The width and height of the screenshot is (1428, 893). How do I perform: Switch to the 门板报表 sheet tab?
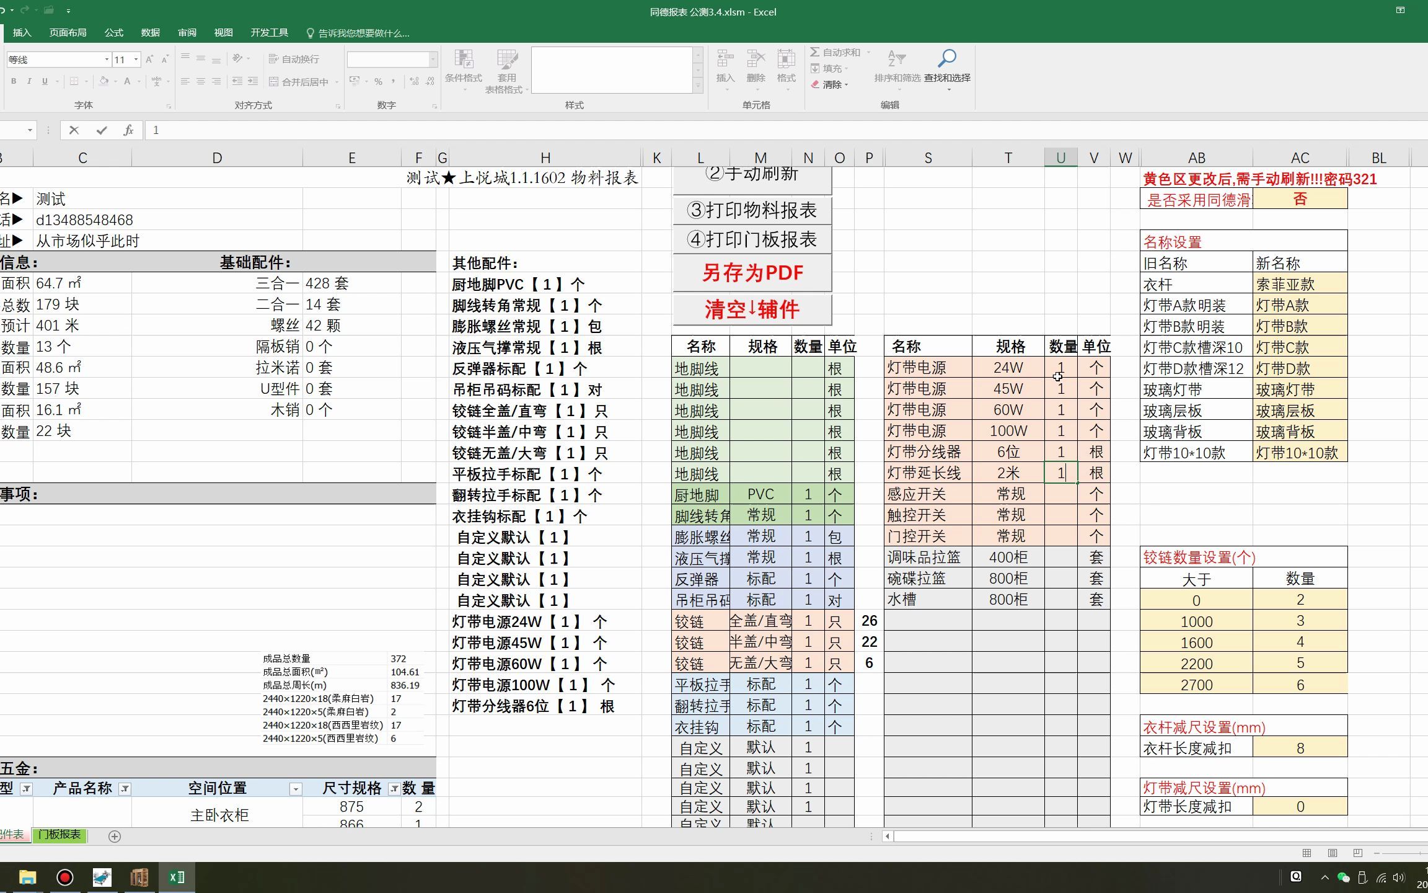click(59, 835)
